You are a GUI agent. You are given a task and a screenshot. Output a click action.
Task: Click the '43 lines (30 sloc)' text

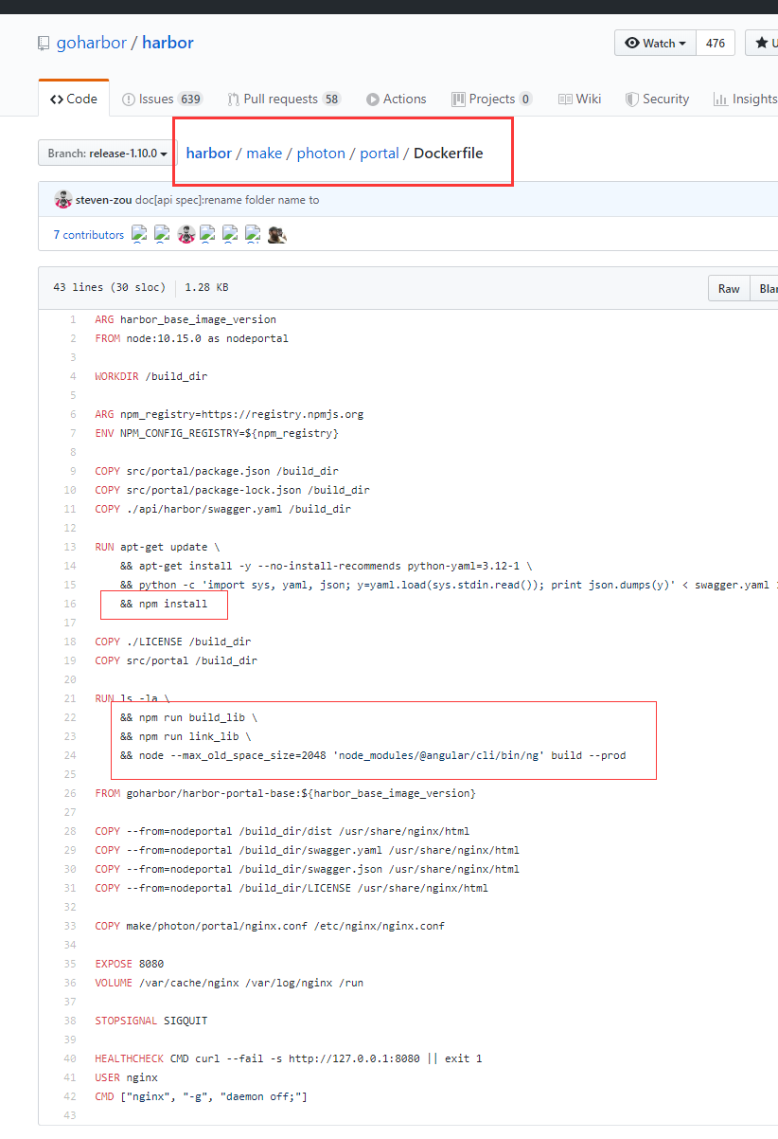pyautogui.click(x=109, y=287)
